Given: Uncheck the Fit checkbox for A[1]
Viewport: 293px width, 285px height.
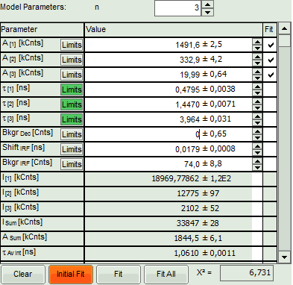Looking at the screenshot, I should pos(271,45).
